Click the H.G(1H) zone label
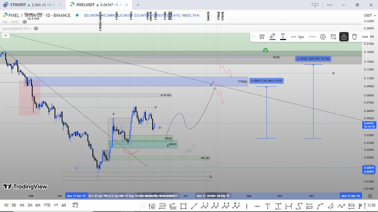The image size is (378, 212). pos(166,95)
